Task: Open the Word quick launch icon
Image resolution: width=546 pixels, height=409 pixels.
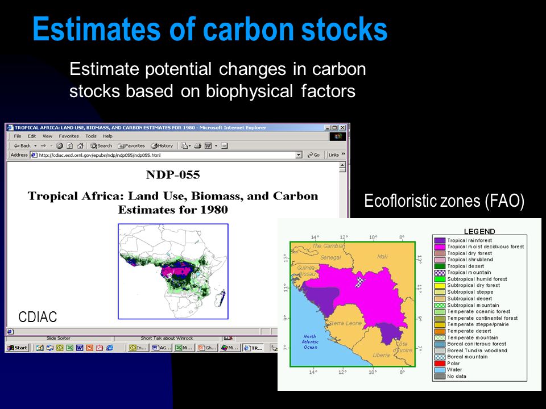Action: point(80,348)
